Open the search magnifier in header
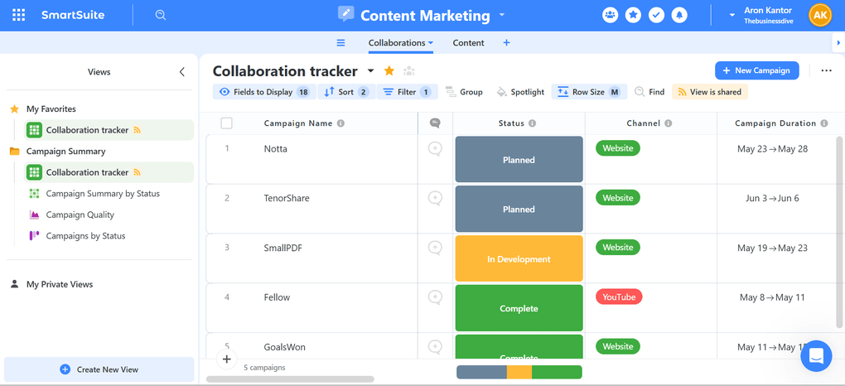The image size is (845, 386). coord(160,15)
